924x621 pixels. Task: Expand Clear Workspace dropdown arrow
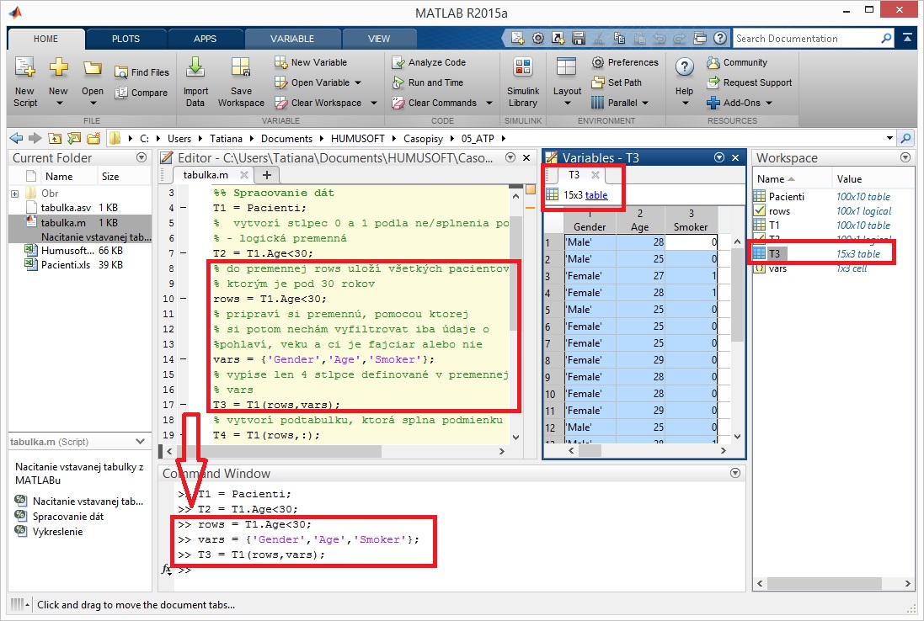click(374, 103)
